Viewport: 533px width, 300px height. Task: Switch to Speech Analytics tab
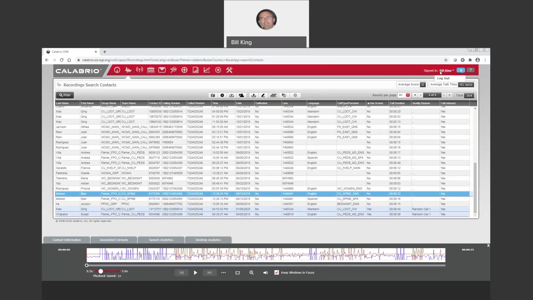[161, 240]
